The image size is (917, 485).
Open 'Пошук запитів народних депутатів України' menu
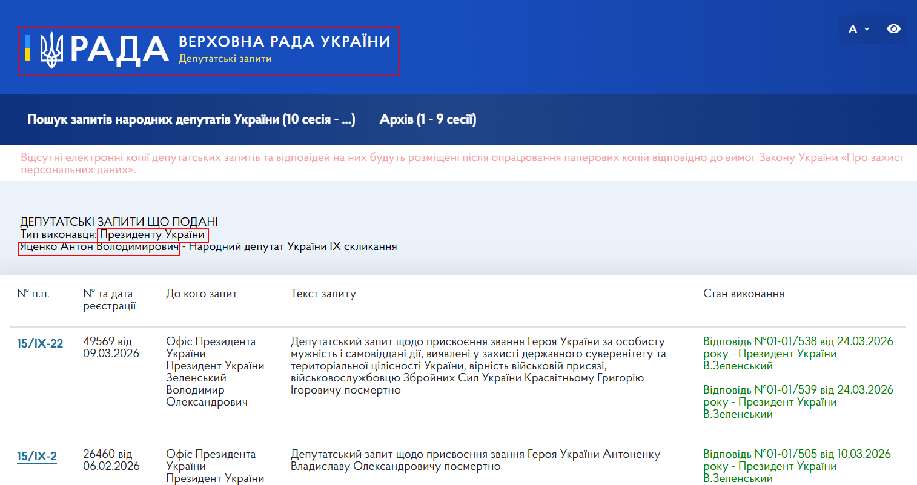point(191,119)
